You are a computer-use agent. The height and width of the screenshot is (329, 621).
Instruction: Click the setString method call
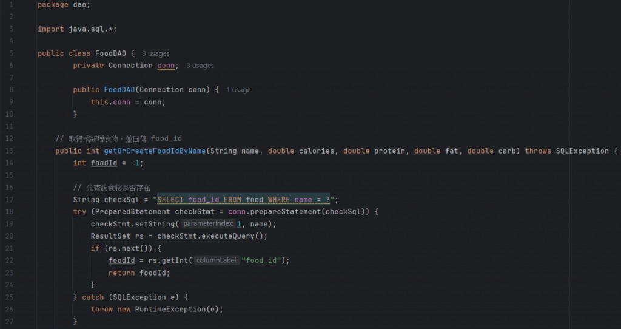point(155,224)
